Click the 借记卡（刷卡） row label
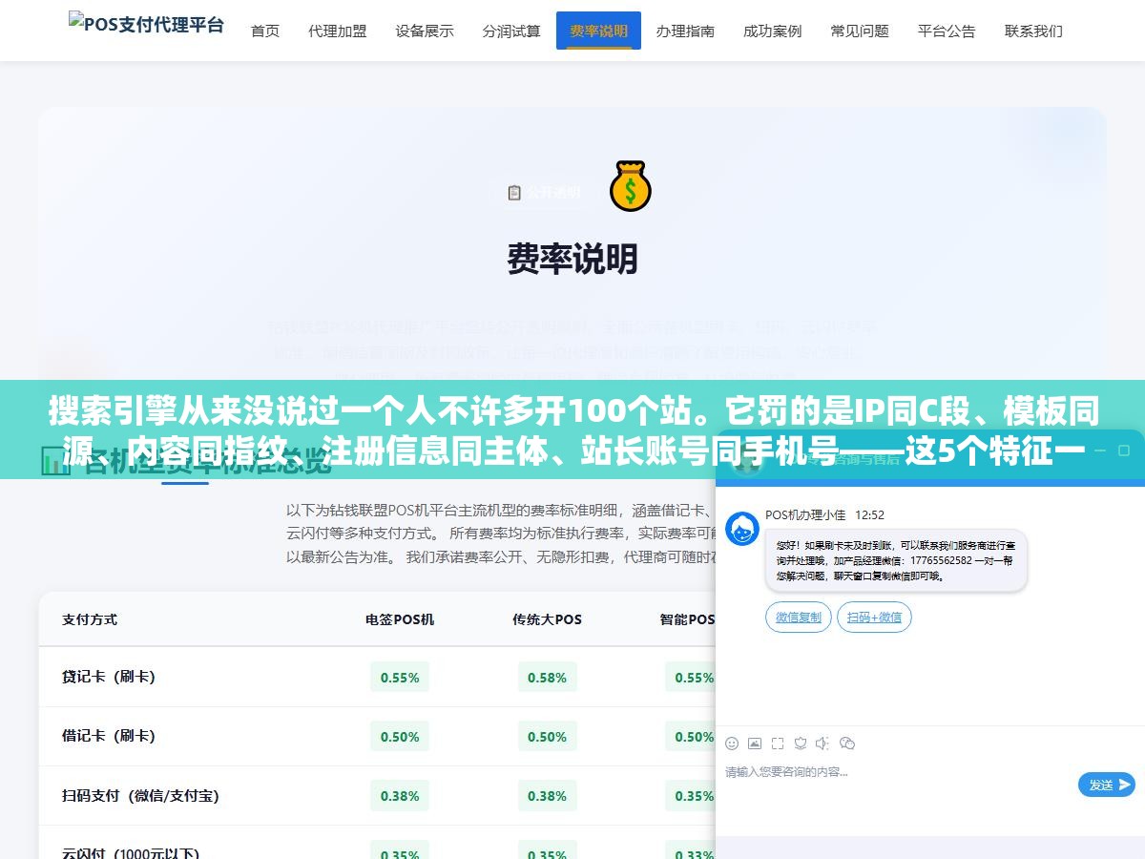This screenshot has height=859, width=1145. coord(108,736)
